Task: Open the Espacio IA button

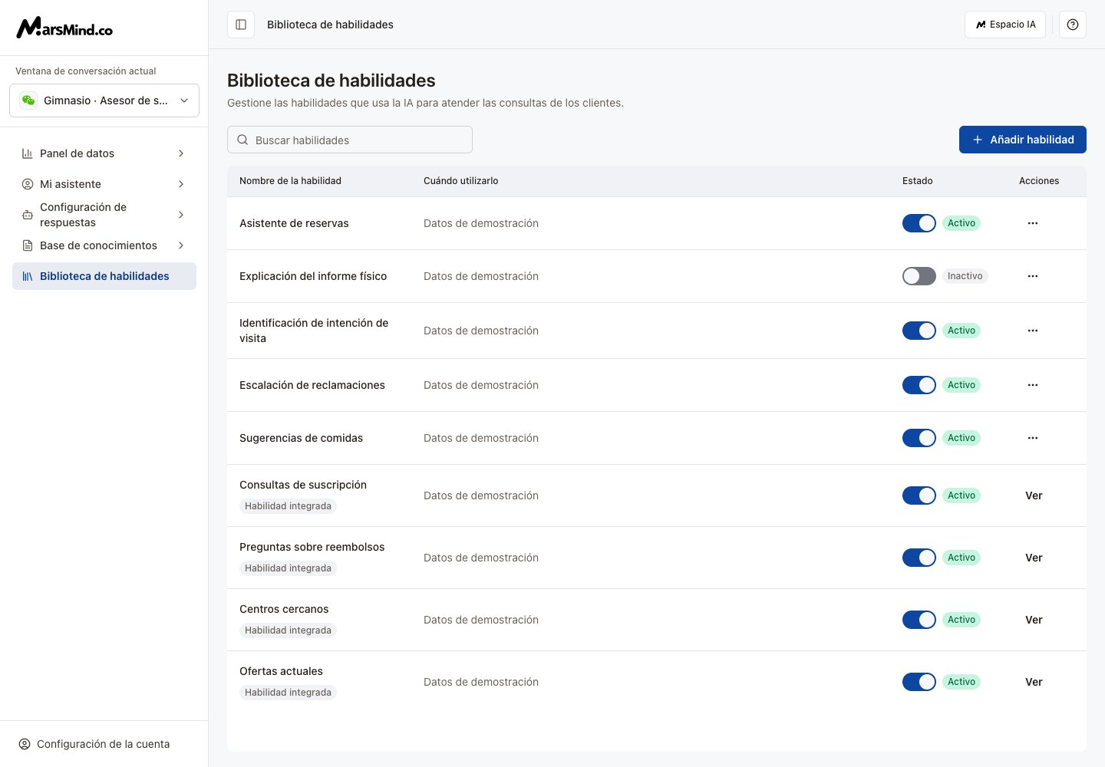Action: tap(1005, 25)
